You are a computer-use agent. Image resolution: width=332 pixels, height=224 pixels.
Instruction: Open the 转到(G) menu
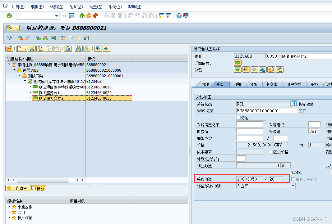click(57, 7)
